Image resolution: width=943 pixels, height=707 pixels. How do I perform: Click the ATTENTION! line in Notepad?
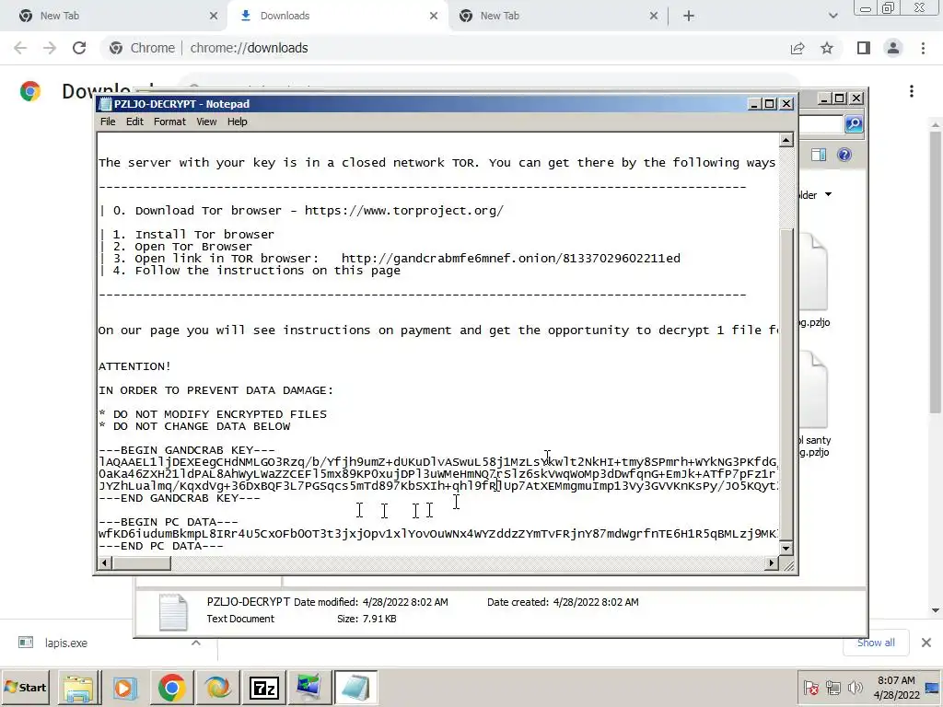[134, 366]
